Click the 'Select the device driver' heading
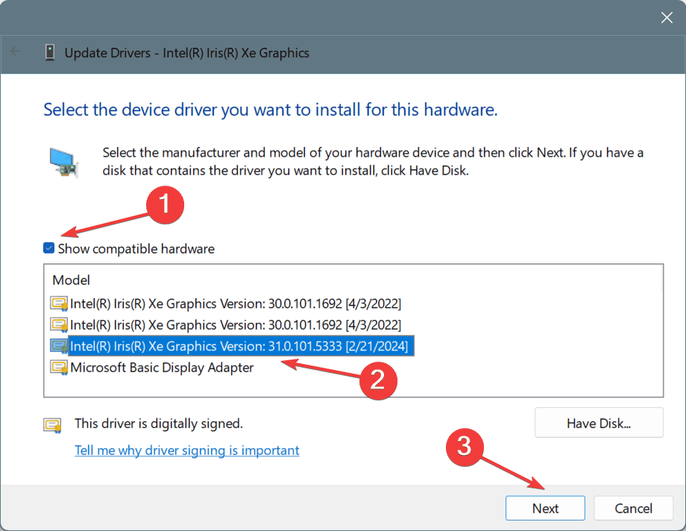The height and width of the screenshot is (531, 686). (x=271, y=110)
